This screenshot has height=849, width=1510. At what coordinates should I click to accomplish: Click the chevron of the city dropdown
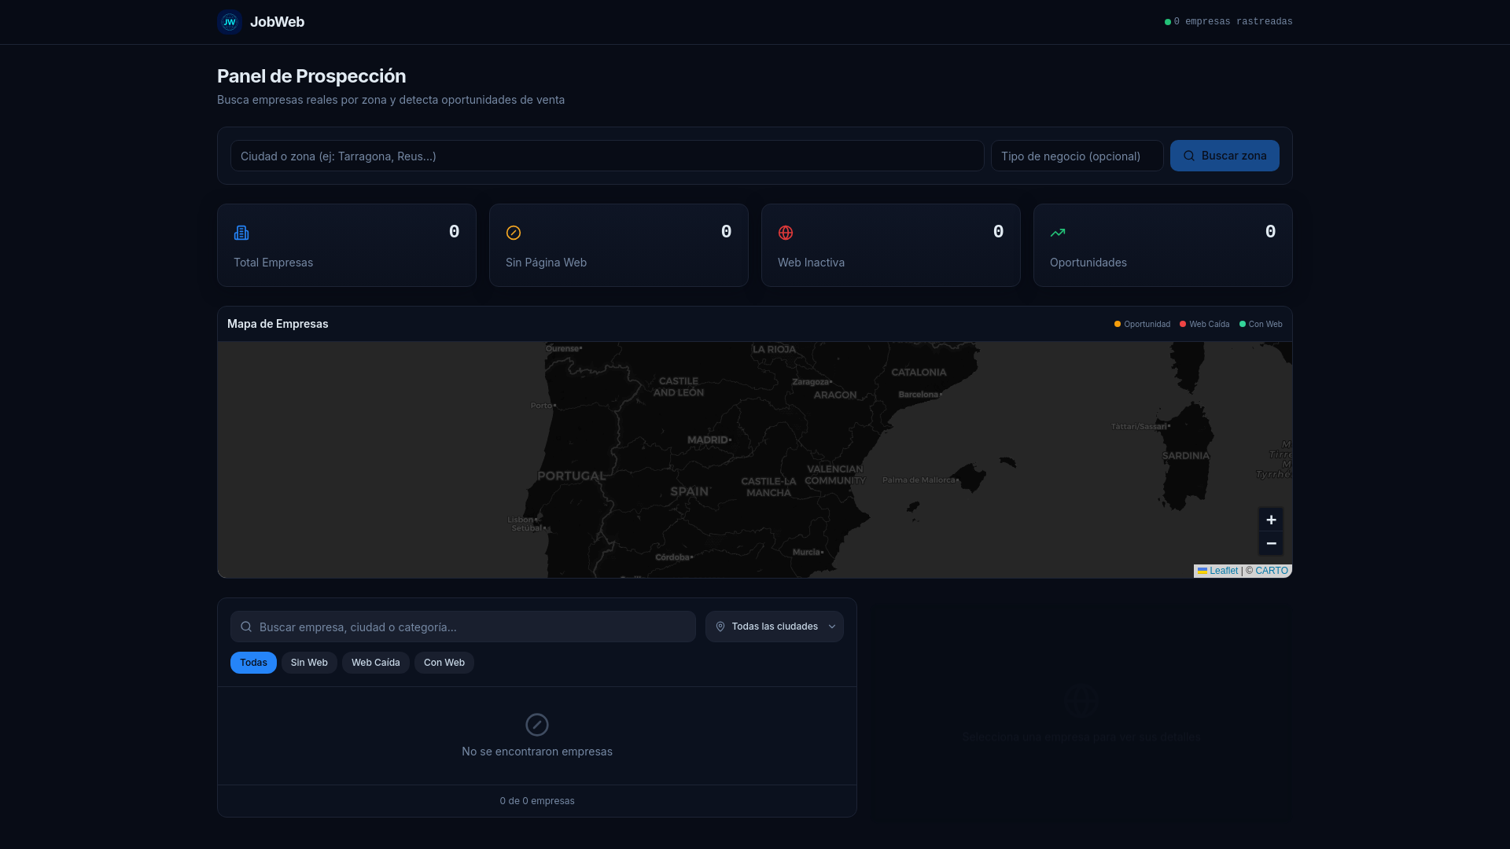pos(832,627)
